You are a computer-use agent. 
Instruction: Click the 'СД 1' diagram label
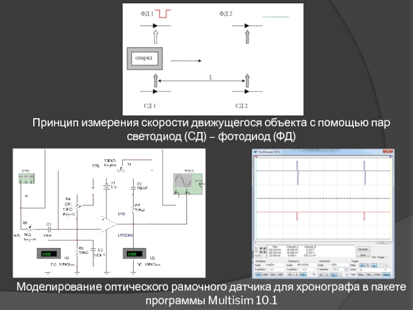click(150, 106)
